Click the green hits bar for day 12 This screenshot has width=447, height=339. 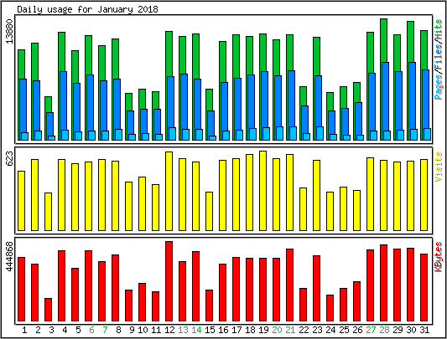click(169, 54)
